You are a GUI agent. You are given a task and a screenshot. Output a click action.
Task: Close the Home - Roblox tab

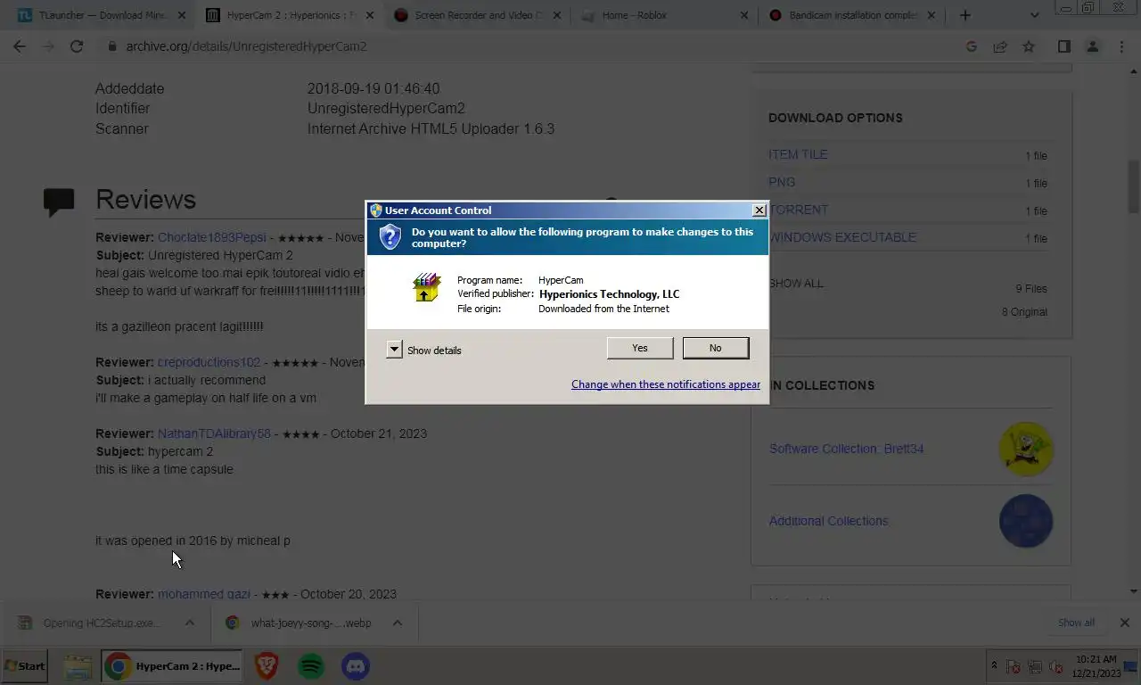point(744,15)
